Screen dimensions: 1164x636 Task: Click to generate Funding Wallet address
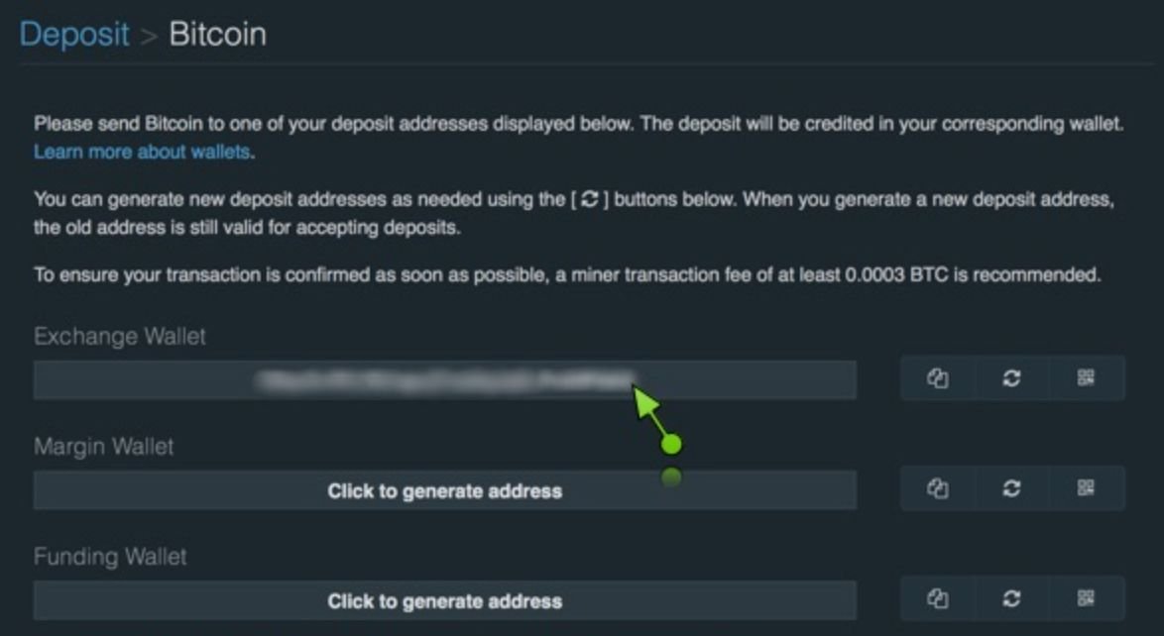(444, 598)
